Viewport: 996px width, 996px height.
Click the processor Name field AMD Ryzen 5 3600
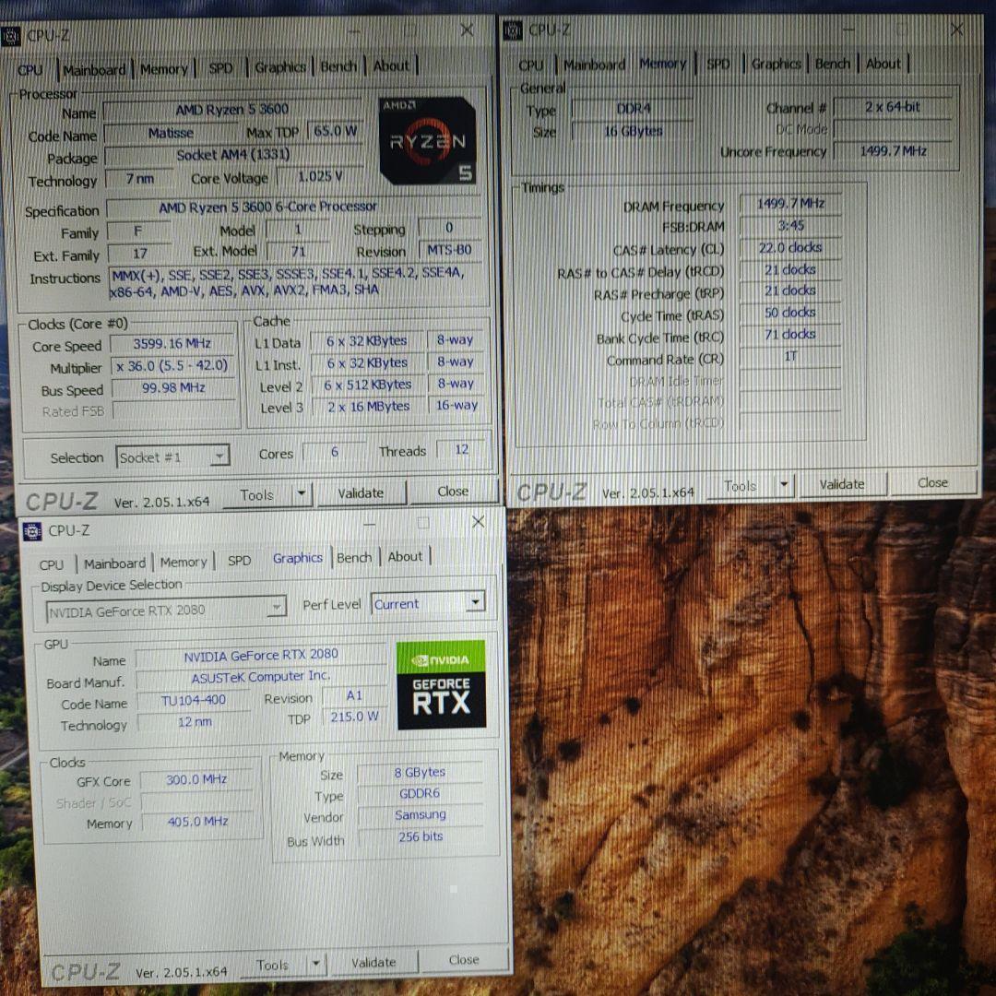pos(231,110)
